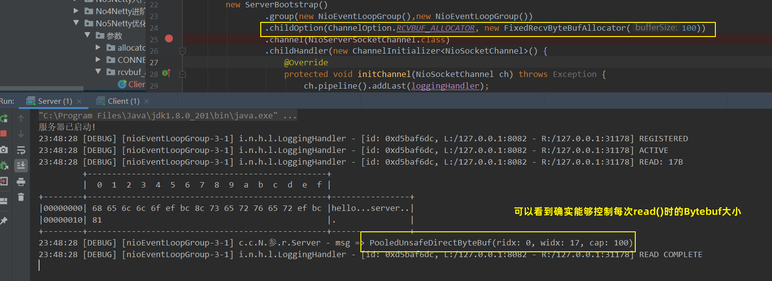This screenshot has width=772, height=281.
Task: Collapse the 参数 folder
Action: [87, 35]
